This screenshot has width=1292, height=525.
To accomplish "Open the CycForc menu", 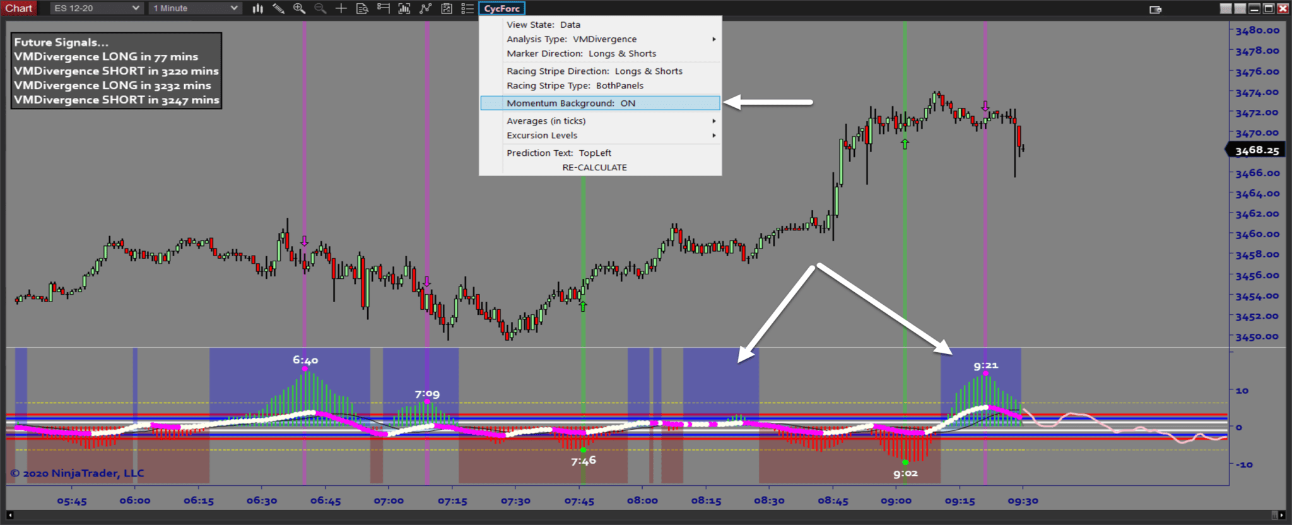I will pyautogui.click(x=502, y=8).
